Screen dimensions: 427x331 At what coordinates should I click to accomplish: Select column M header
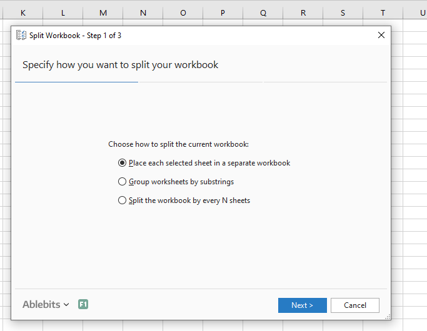(103, 12)
